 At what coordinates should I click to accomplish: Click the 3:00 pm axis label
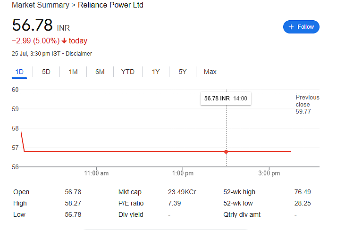(269, 173)
